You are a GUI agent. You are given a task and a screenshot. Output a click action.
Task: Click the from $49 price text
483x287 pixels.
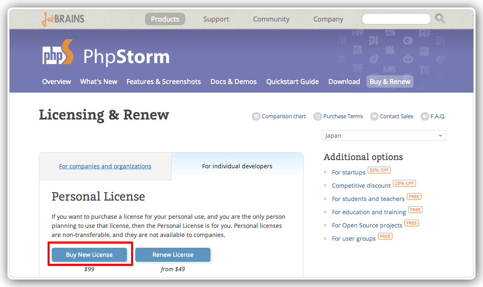coord(173,269)
